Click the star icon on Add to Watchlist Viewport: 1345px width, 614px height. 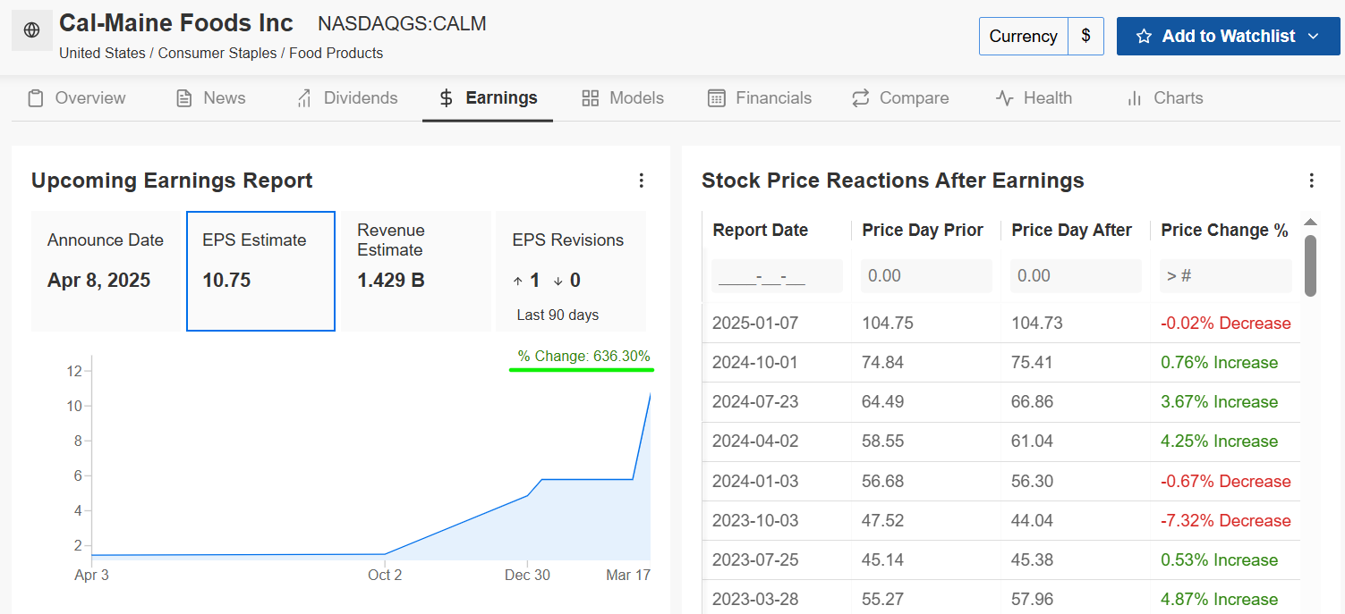1144,37
